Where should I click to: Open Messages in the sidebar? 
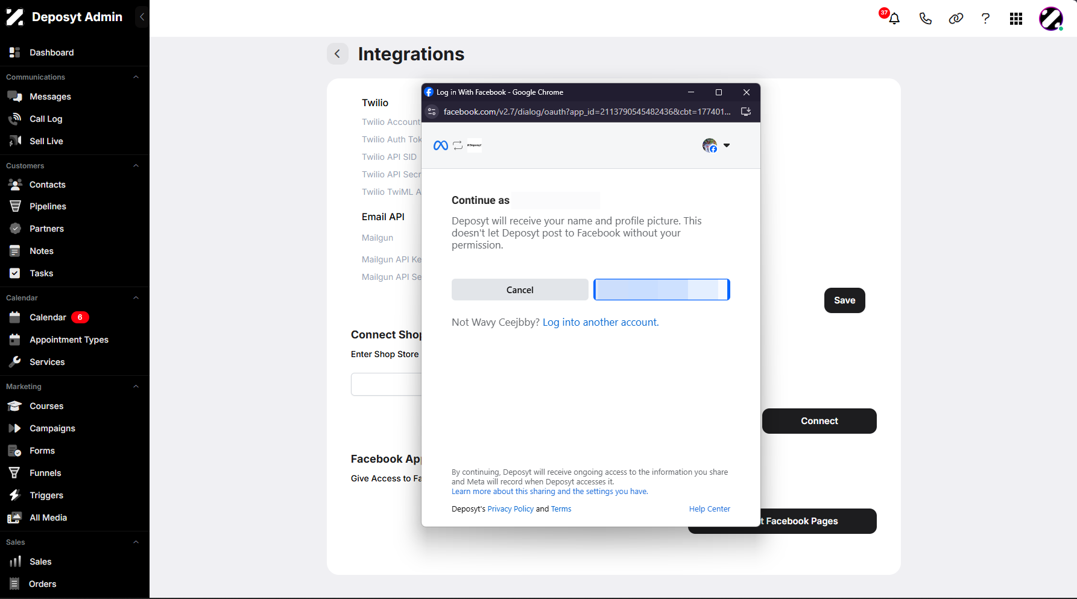(50, 97)
